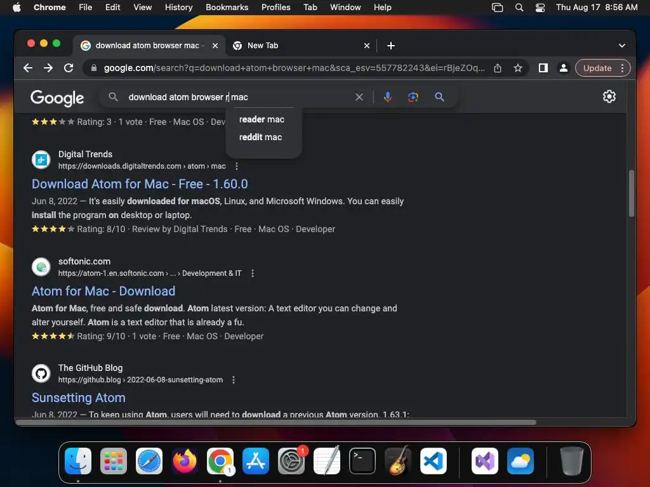Open more options for Digital Trends result
650x487 pixels.
pyautogui.click(x=236, y=166)
